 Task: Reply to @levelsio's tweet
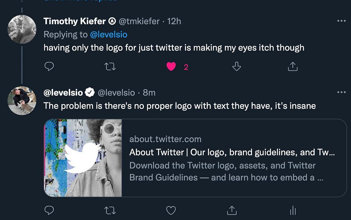coord(49,210)
